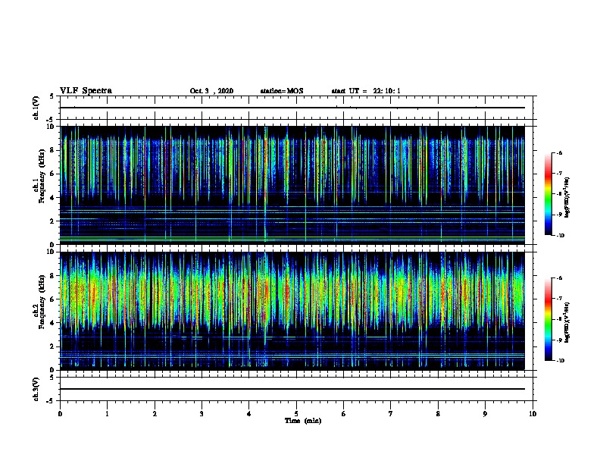Click the time axis tick label "9"
The width and height of the screenshot is (600, 464).
485,414
